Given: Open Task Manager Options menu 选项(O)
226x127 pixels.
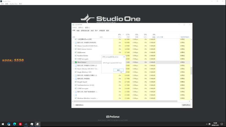Looking at the screenshot, I should coord(81,28).
